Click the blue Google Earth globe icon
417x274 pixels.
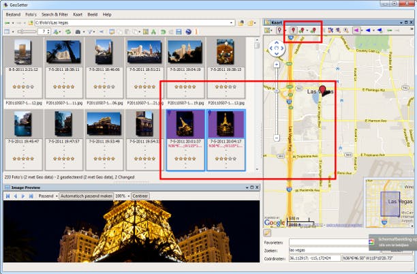(x=188, y=31)
